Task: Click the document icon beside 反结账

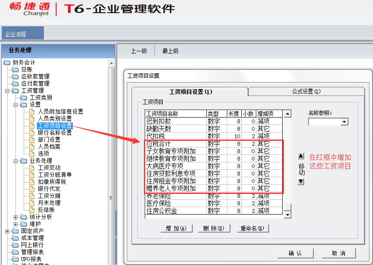Action: 32,210
